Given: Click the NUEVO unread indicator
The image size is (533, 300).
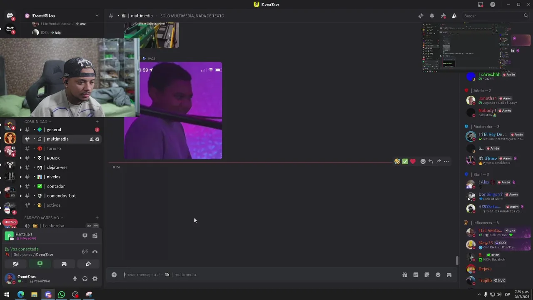Looking at the screenshot, I should (x=10, y=222).
